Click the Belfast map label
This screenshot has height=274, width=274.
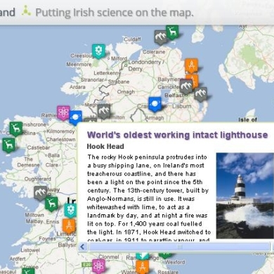click(175, 96)
